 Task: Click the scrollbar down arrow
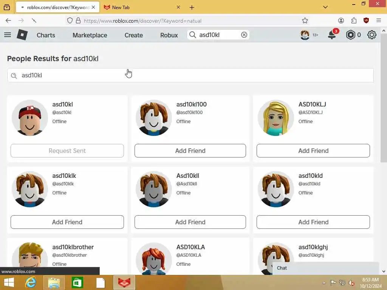[x=384, y=271]
